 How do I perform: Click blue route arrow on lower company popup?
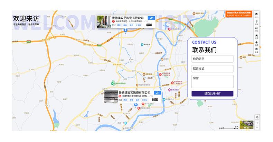157,92
